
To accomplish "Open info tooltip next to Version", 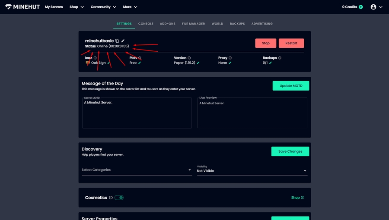I will click(189, 58).
